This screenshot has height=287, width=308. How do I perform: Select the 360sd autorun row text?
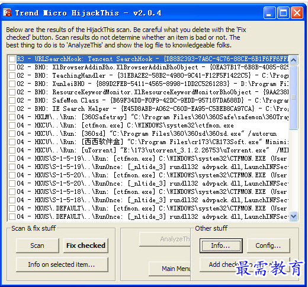[147, 133]
